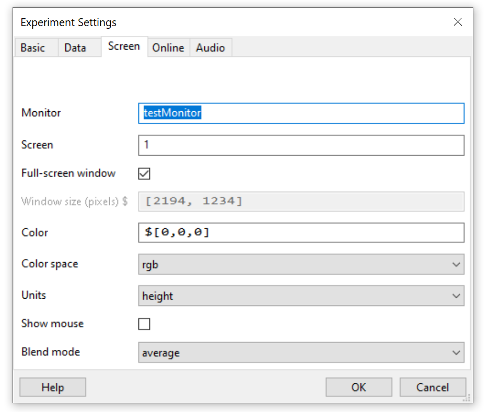Expand the Color space dropdown
The height and width of the screenshot is (412, 489).
(x=301, y=265)
